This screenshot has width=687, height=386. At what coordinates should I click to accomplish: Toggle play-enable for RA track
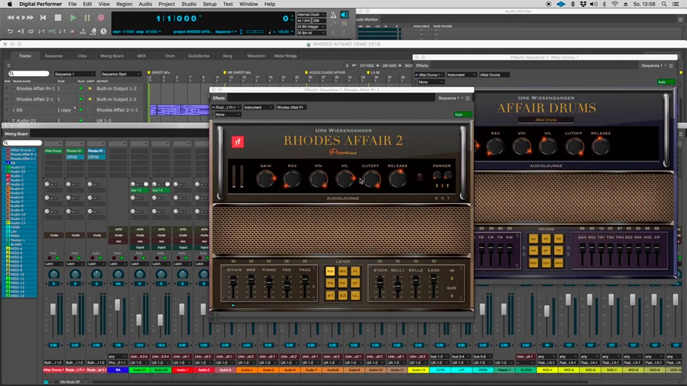click(x=81, y=109)
